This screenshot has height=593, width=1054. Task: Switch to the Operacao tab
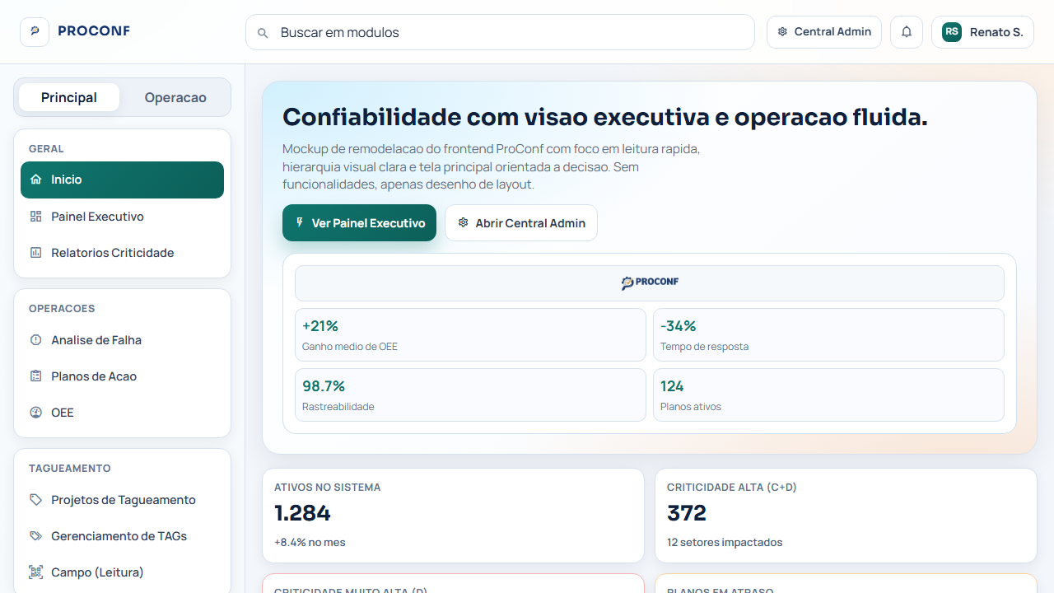click(x=175, y=97)
